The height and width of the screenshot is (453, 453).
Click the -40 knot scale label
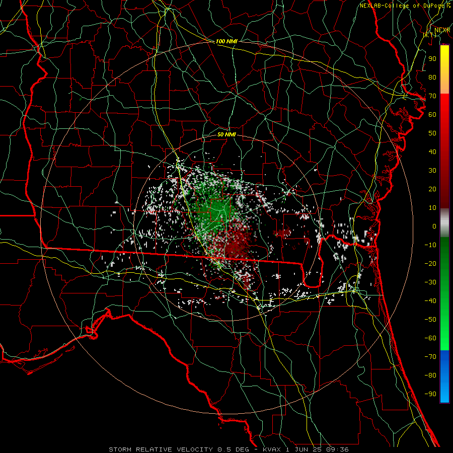[x=430, y=301]
